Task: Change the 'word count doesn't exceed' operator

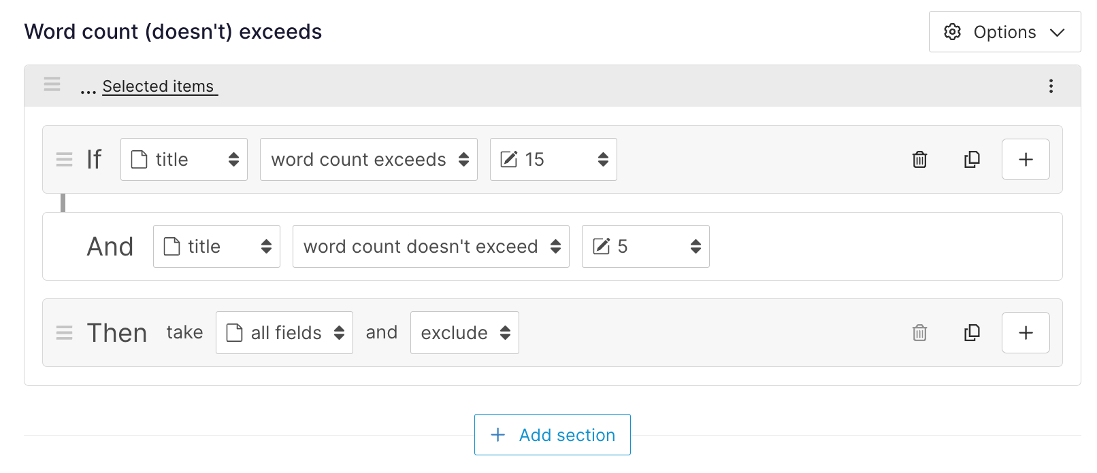Action: pos(431,247)
